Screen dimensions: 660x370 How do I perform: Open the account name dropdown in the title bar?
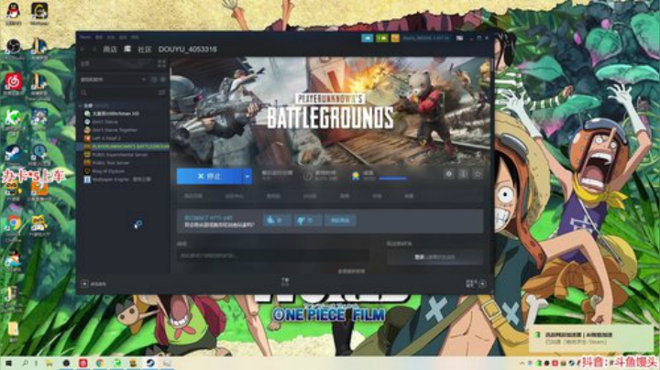[x=426, y=38]
